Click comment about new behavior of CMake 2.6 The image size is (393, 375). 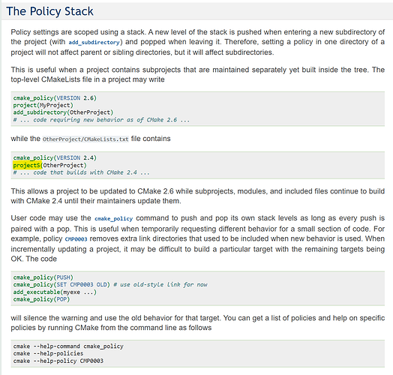[x=101, y=120]
